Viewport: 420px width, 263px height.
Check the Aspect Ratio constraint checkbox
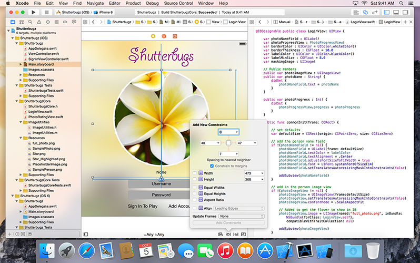pyautogui.click(x=195, y=201)
